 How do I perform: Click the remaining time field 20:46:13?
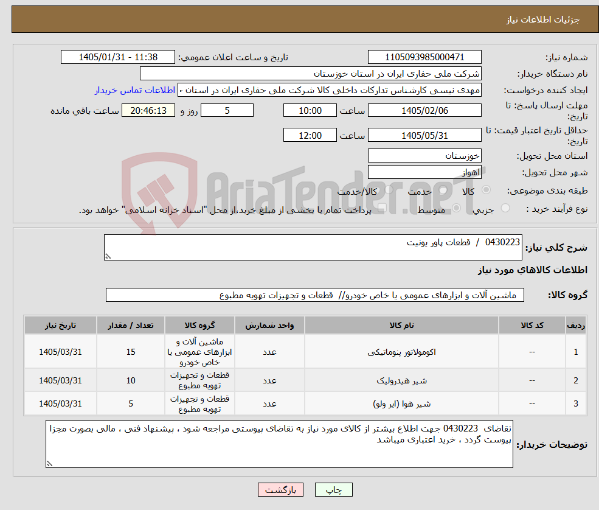coord(148,111)
